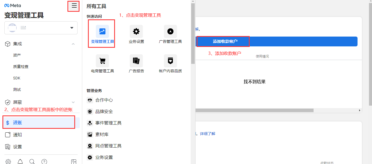
Task: Click the search magnifier icon
Action: point(32,162)
